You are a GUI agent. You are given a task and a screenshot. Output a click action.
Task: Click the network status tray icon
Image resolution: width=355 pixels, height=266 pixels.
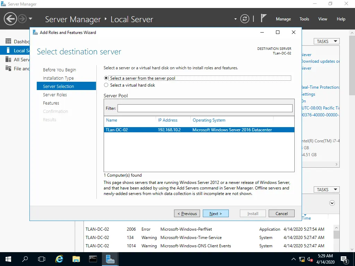[x=302, y=259]
